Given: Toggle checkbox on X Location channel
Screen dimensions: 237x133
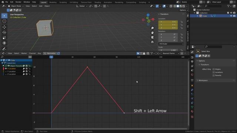Looking at the screenshot, I should [x=27, y=69].
